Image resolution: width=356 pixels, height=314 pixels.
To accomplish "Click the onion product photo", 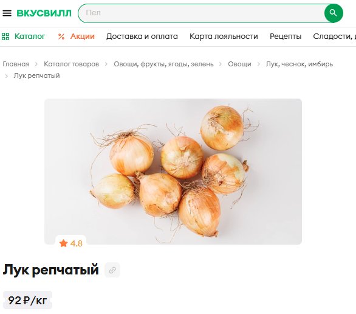I will tap(173, 172).
